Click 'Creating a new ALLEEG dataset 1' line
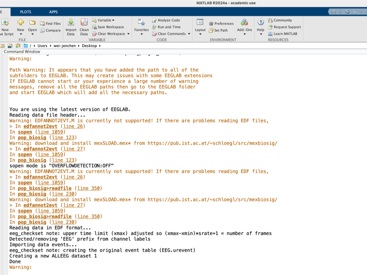 click(53, 256)
